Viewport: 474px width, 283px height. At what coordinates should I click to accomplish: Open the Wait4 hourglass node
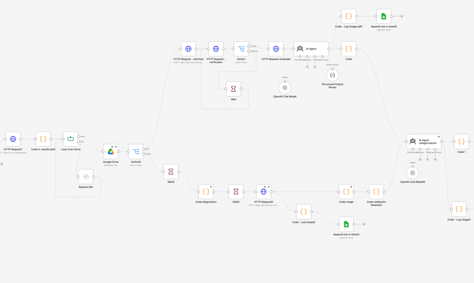tap(171, 172)
